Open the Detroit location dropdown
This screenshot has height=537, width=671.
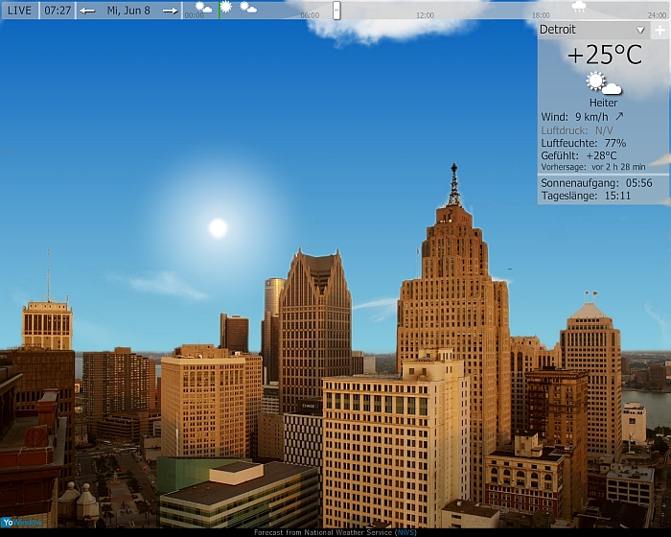click(x=593, y=30)
